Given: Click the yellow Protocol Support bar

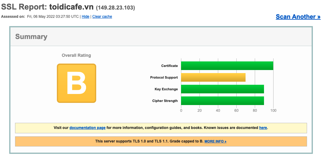Looking at the screenshot, I should click(x=213, y=77).
